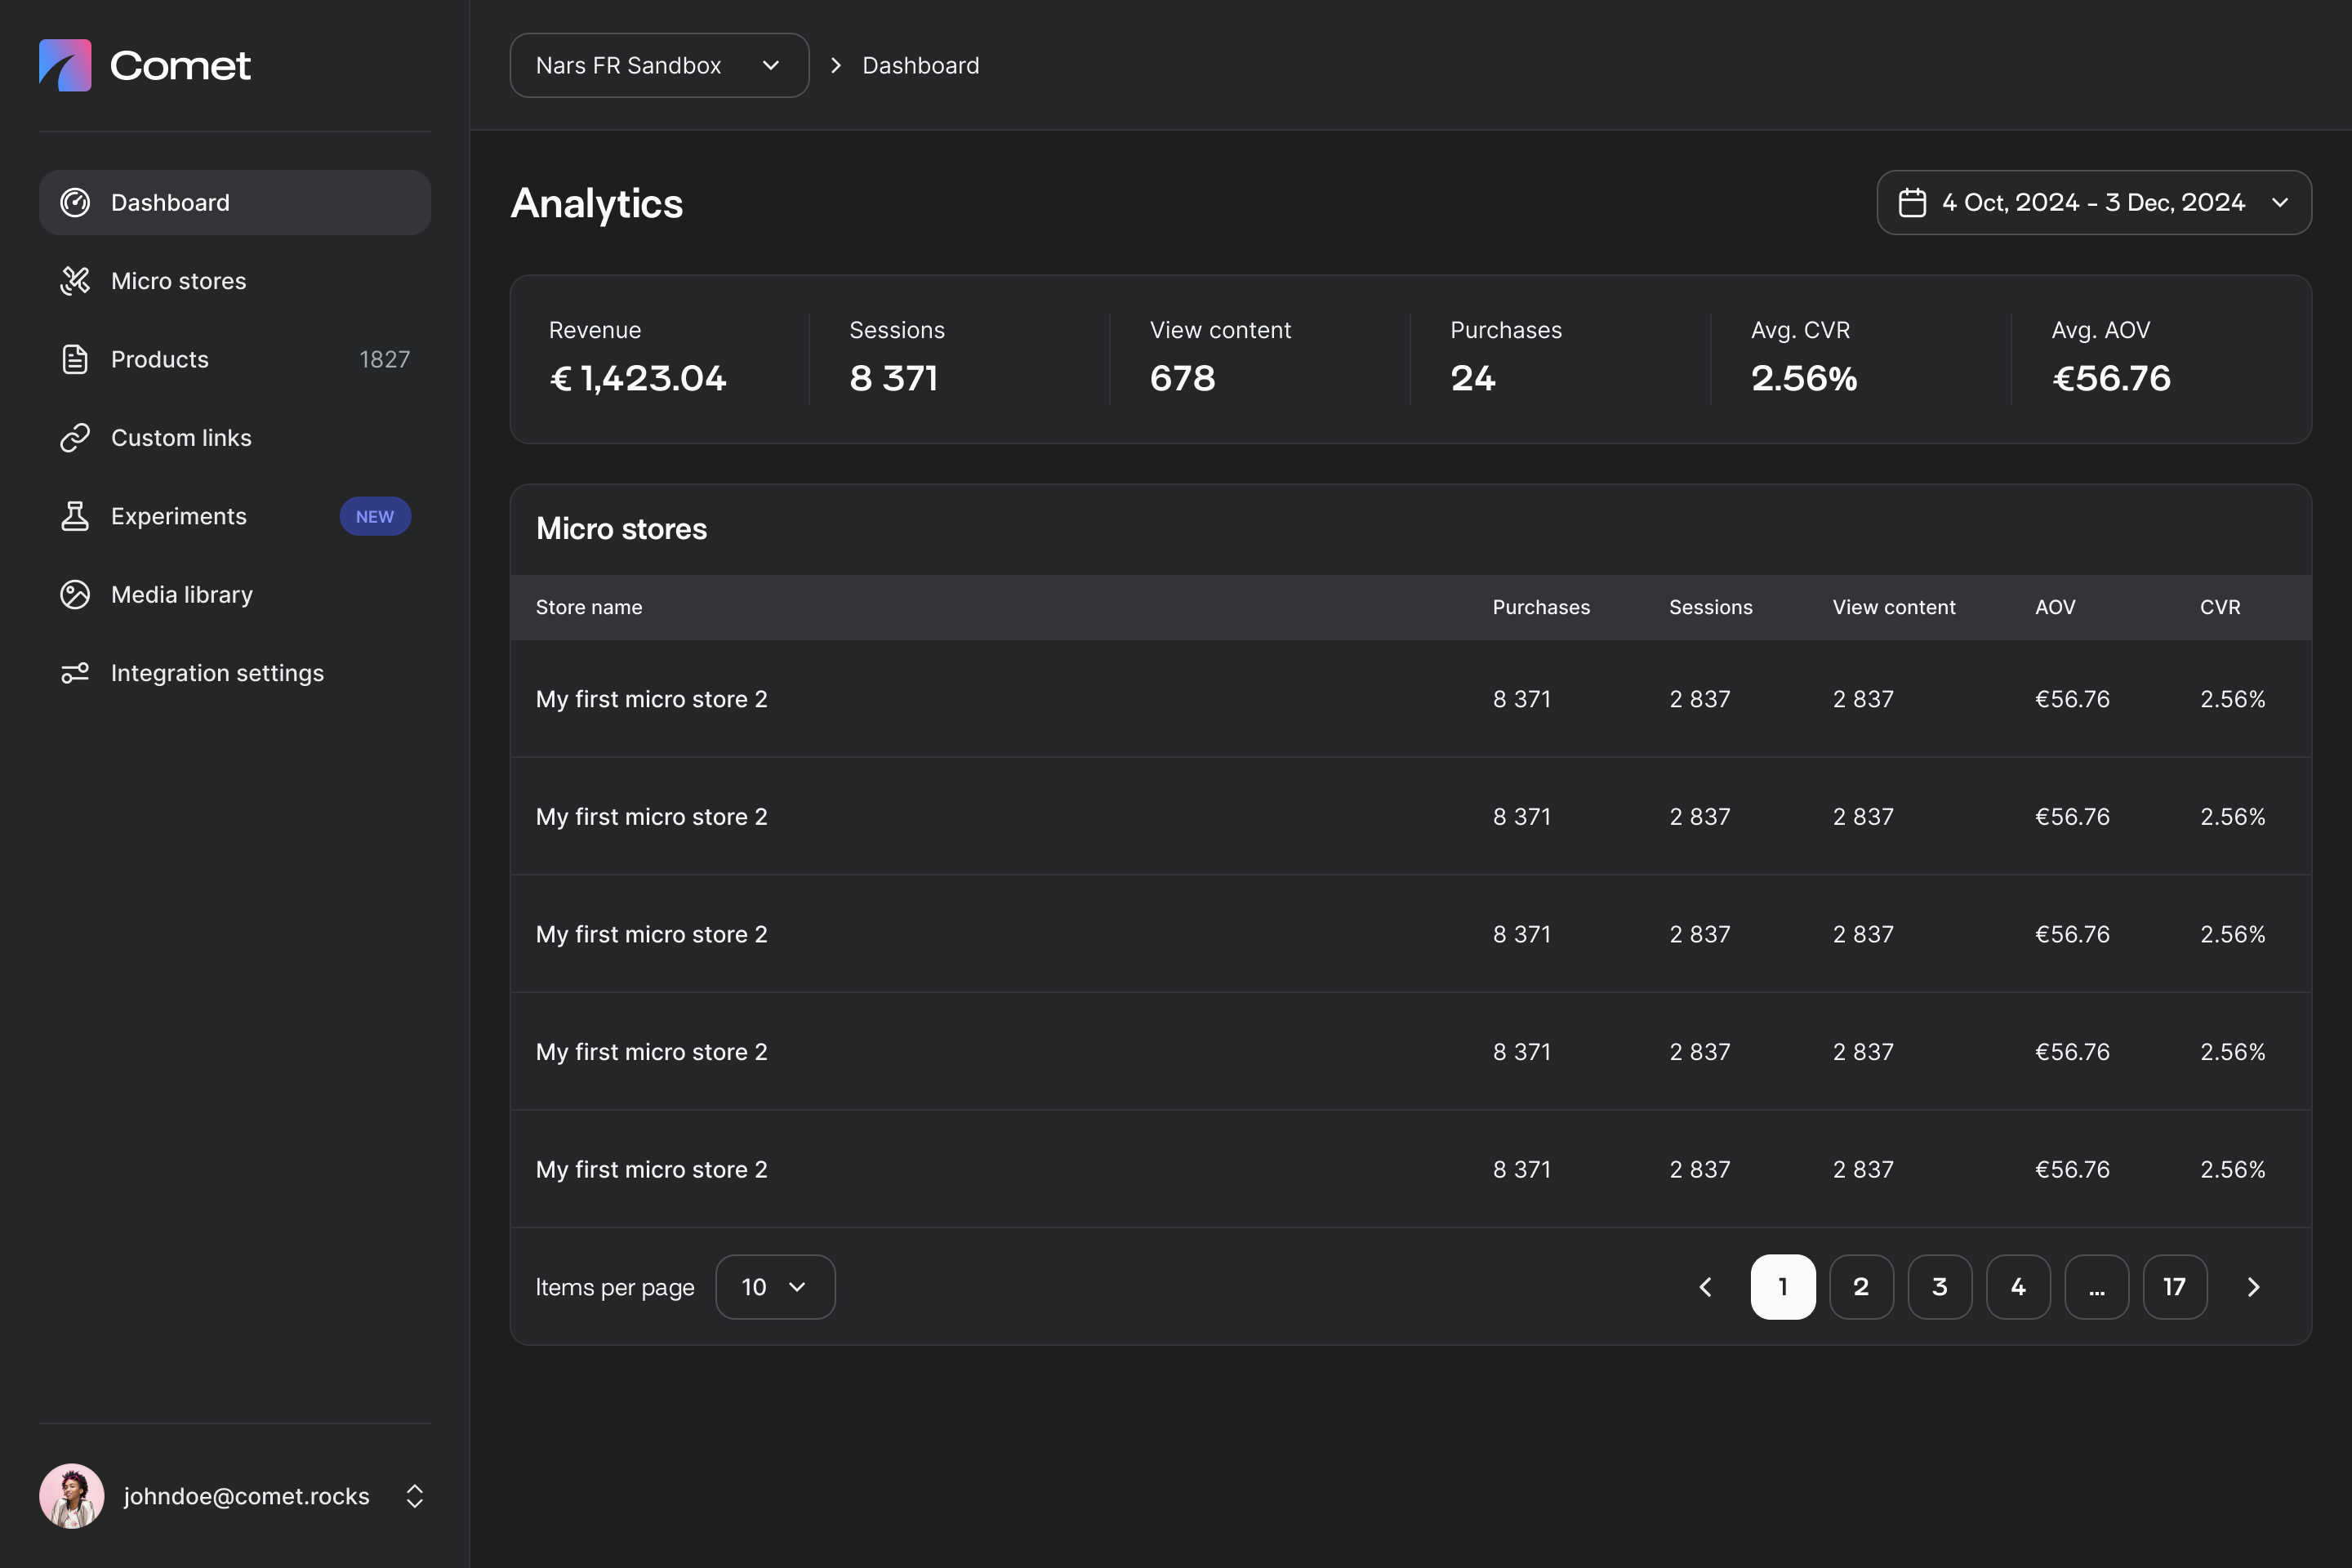The width and height of the screenshot is (2352, 1568).
Task: Open Integration settings in the sidebar
Action: (235, 673)
